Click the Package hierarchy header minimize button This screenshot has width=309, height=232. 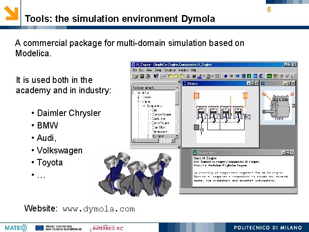point(177,87)
